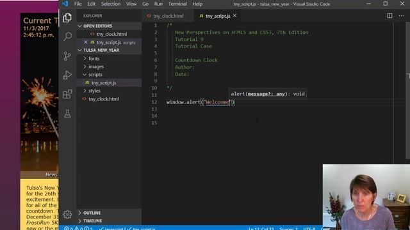Close tny_script.js in Open Editors list
Viewport: 410px width, 230px height.
click(x=85, y=42)
